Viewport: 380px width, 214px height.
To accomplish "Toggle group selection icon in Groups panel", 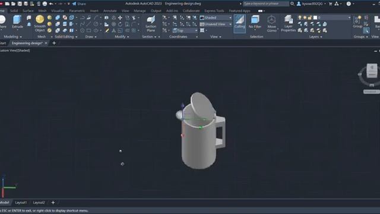I will [x=366, y=30].
